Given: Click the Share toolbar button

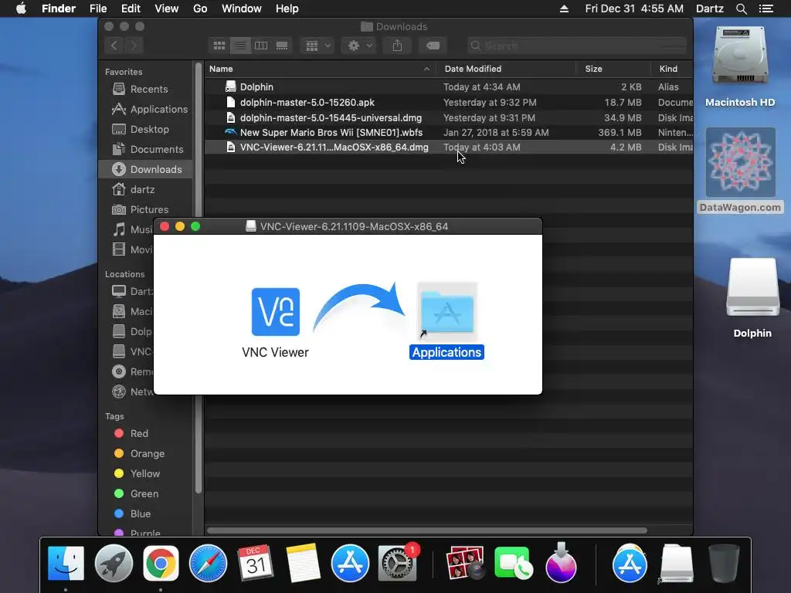Looking at the screenshot, I should (398, 46).
